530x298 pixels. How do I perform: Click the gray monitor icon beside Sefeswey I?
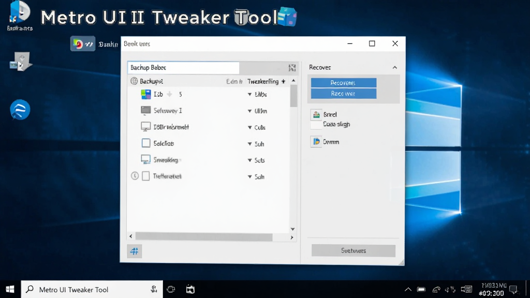[145, 110]
